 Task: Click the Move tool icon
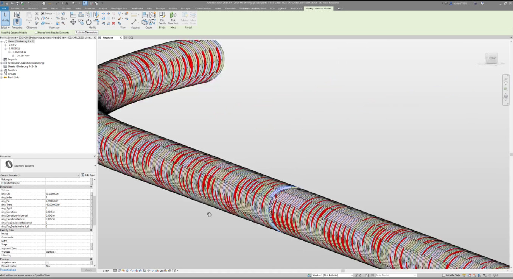pyautogui.click(x=73, y=22)
